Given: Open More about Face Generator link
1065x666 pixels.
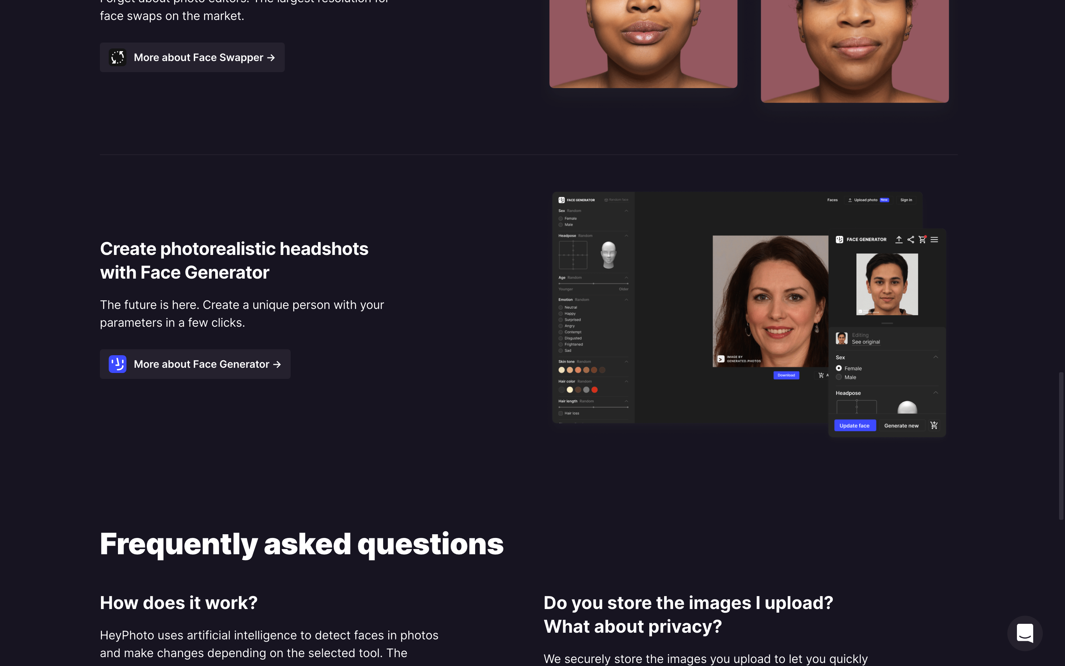Looking at the screenshot, I should pos(195,364).
